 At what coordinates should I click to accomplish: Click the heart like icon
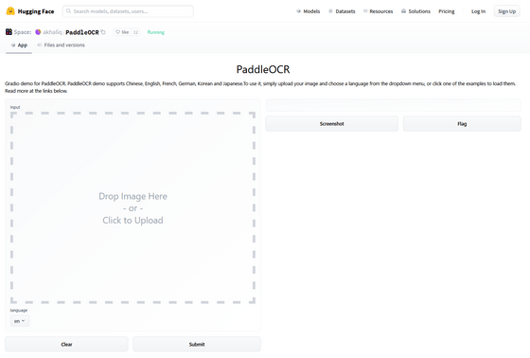117,32
